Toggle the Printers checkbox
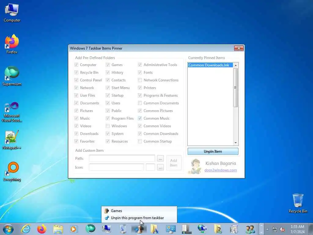The image size is (313, 235). pos(140,88)
